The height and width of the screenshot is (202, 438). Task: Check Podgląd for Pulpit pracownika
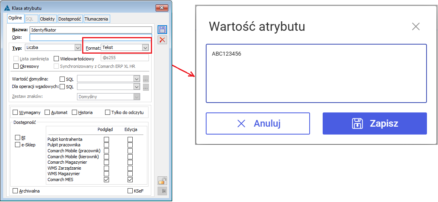(106, 145)
